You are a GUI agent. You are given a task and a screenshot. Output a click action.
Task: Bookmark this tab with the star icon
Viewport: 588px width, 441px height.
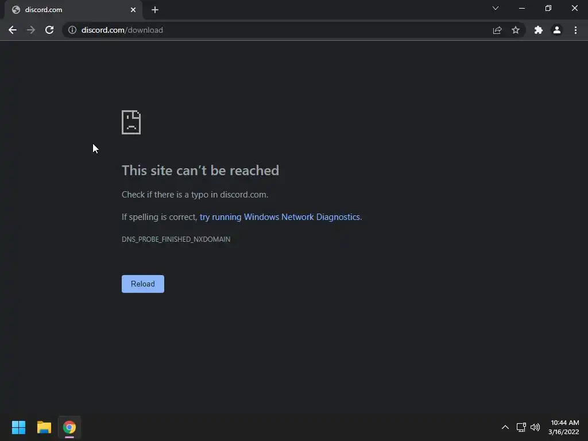[516, 30]
